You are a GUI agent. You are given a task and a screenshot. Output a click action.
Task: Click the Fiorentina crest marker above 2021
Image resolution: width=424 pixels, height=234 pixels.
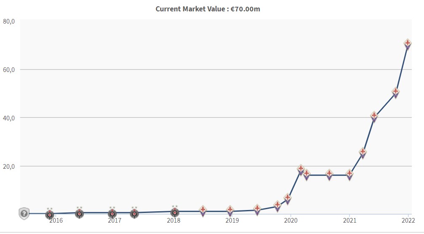(349, 174)
